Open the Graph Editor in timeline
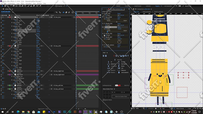Viewport: 203px width, 114px height. click(73, 13)
